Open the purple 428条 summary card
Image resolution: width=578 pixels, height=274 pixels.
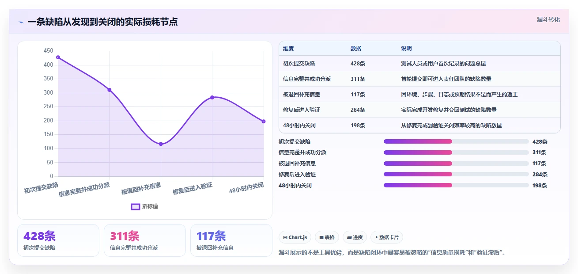pos(58,240)
